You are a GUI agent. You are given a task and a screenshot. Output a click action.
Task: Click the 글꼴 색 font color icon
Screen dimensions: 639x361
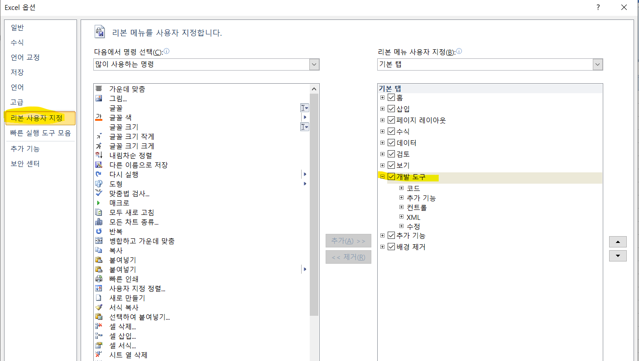click(x=99, y=118)
